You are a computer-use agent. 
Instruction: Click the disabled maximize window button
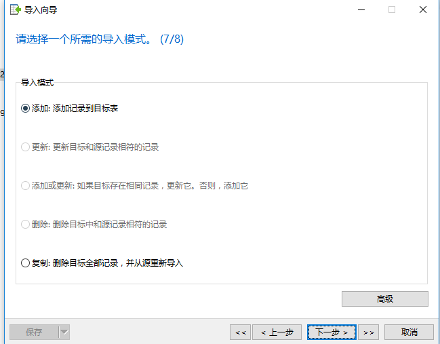point(392,9)
